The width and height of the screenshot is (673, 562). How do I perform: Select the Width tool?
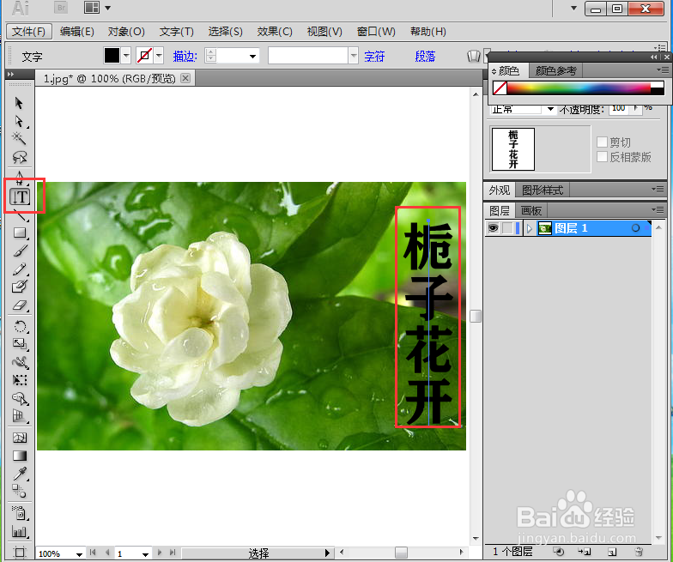(20, 362)
